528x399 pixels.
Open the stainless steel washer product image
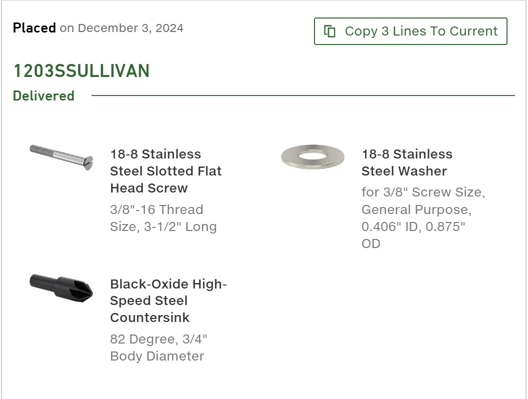click(x=312, y=157)
